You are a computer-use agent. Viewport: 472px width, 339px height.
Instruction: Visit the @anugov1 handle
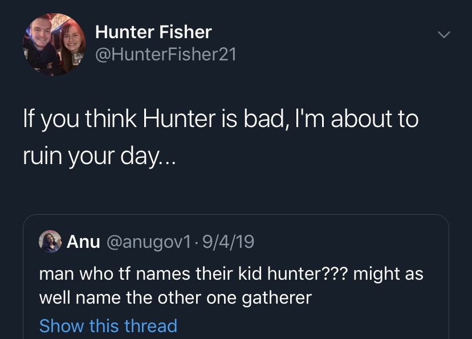tap(148, 242)
